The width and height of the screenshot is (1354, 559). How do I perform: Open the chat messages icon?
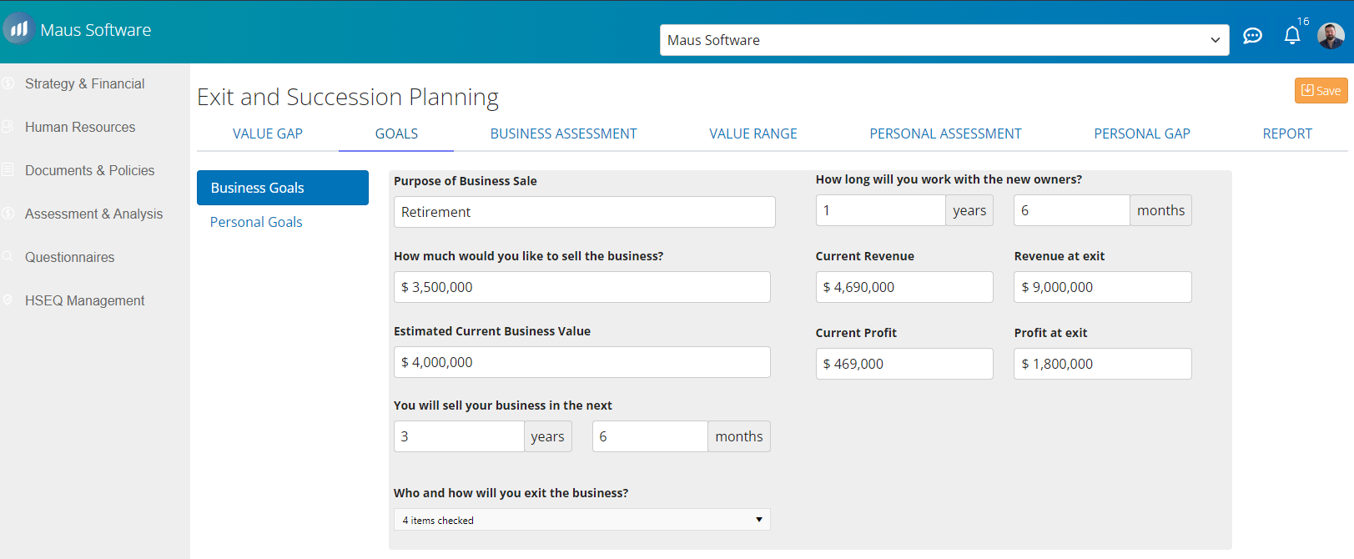(1252, 36)
